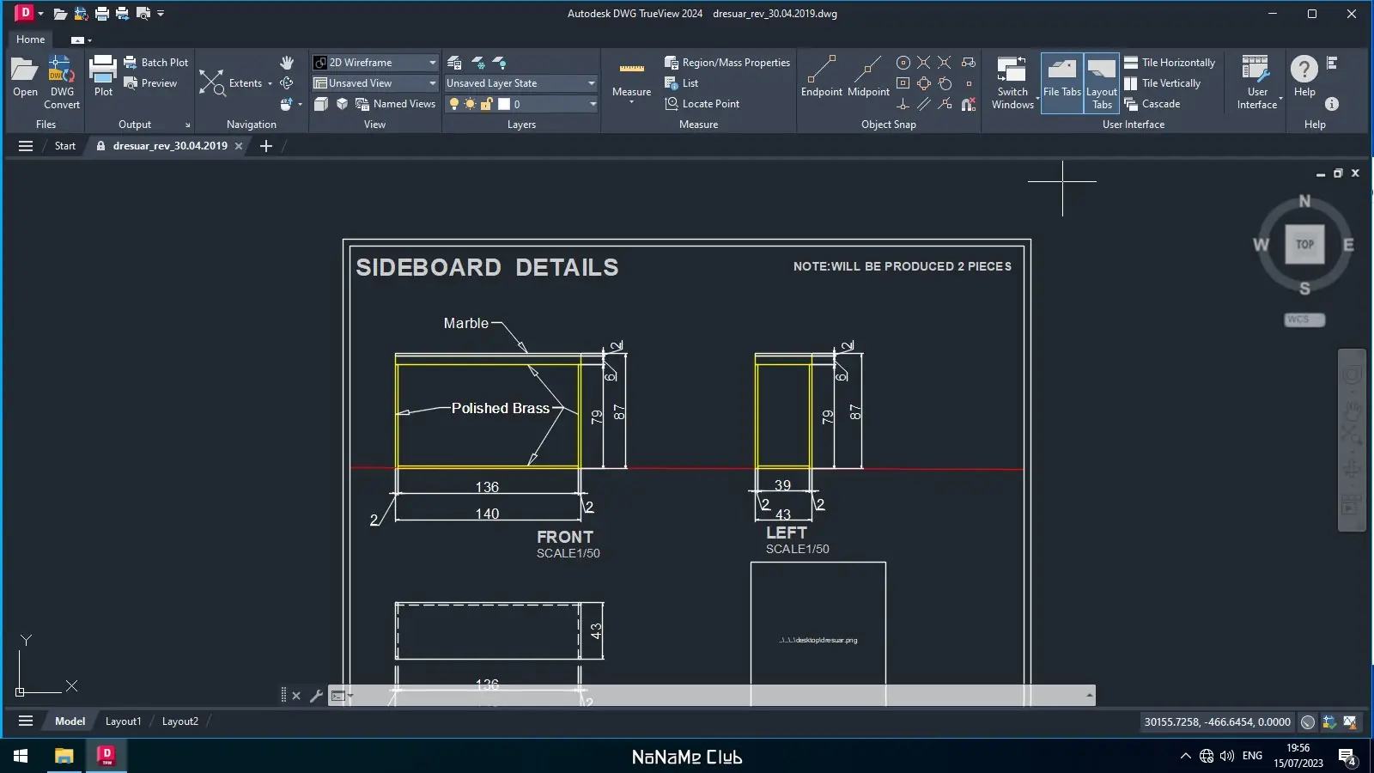This screenshot has width=1374, height=773.
Task: Activate the Pan hand tool
Action: pos(287,63)
